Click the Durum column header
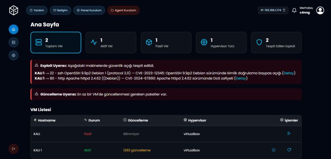Image resolution: width=331 pixels, height=159 pixels. point(92,120)
